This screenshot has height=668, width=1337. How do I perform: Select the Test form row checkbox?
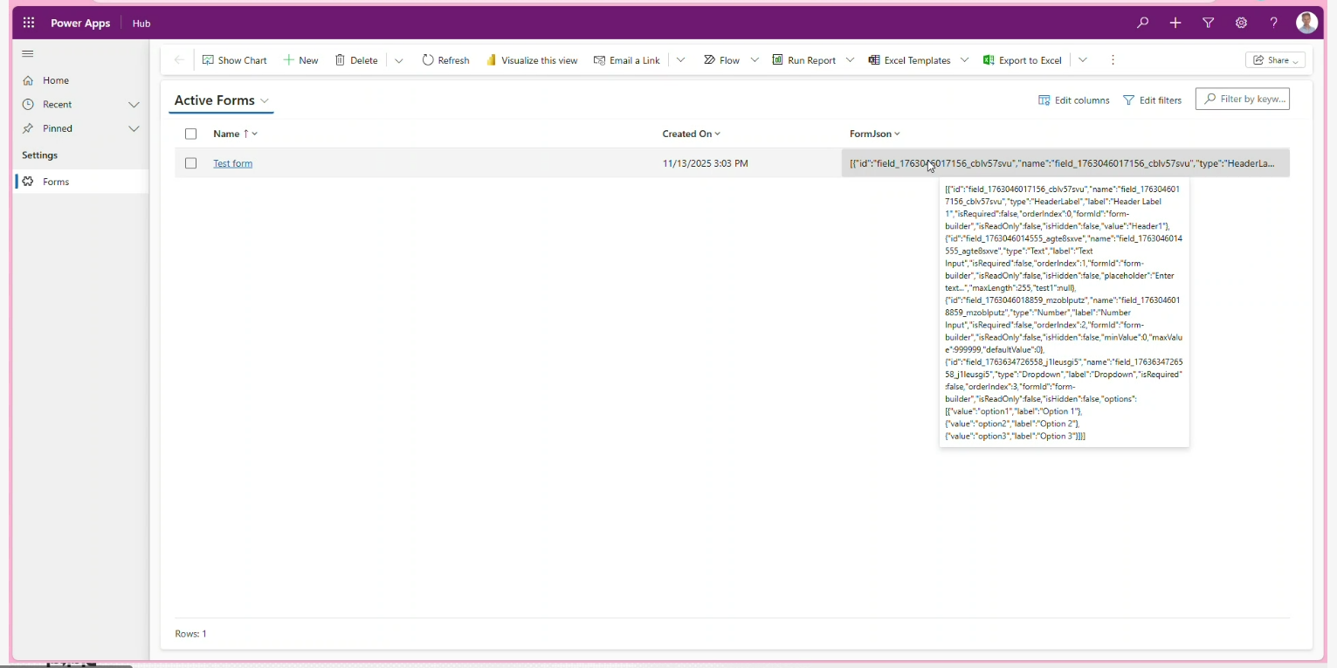[x=191, y=163]
